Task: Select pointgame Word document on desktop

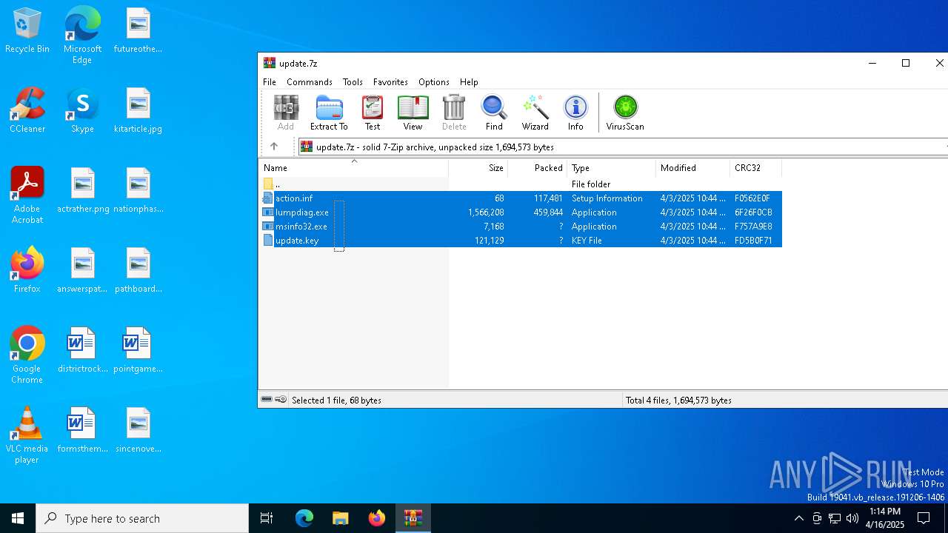Action: click(138, 350)
